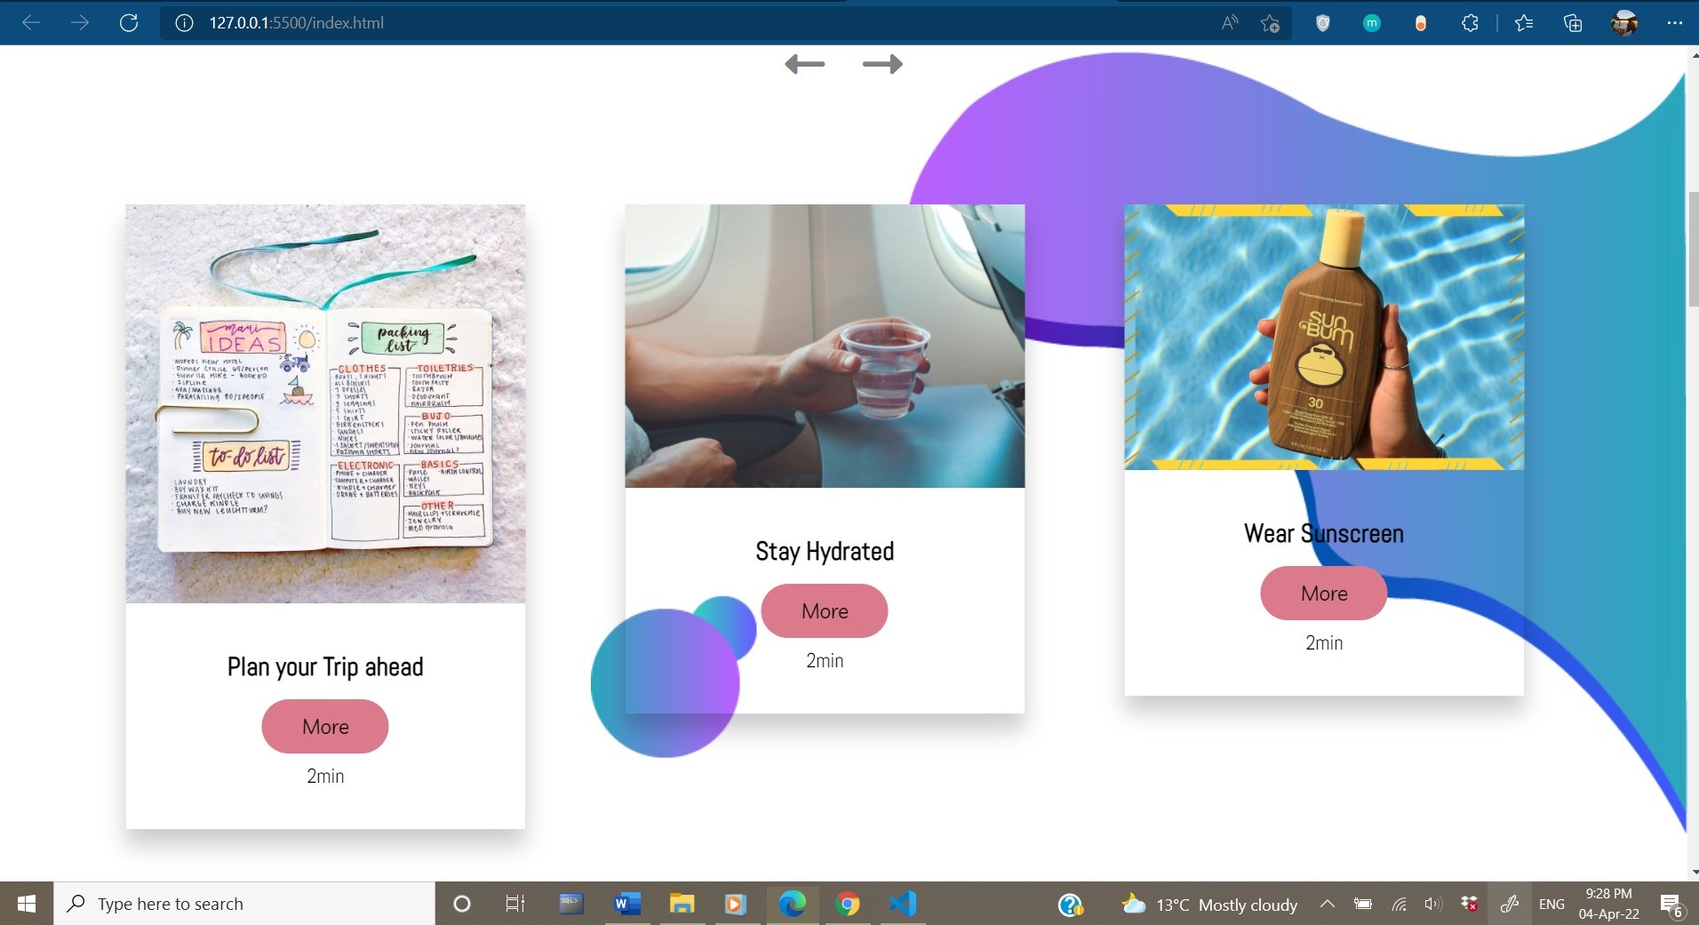Click the airplane water cup image

825,347
